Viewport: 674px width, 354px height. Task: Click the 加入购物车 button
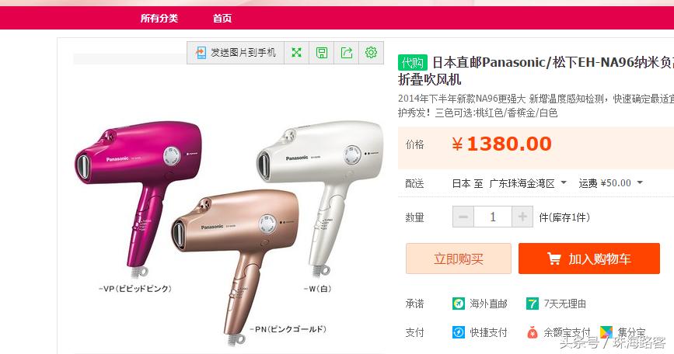coord(589,259)
